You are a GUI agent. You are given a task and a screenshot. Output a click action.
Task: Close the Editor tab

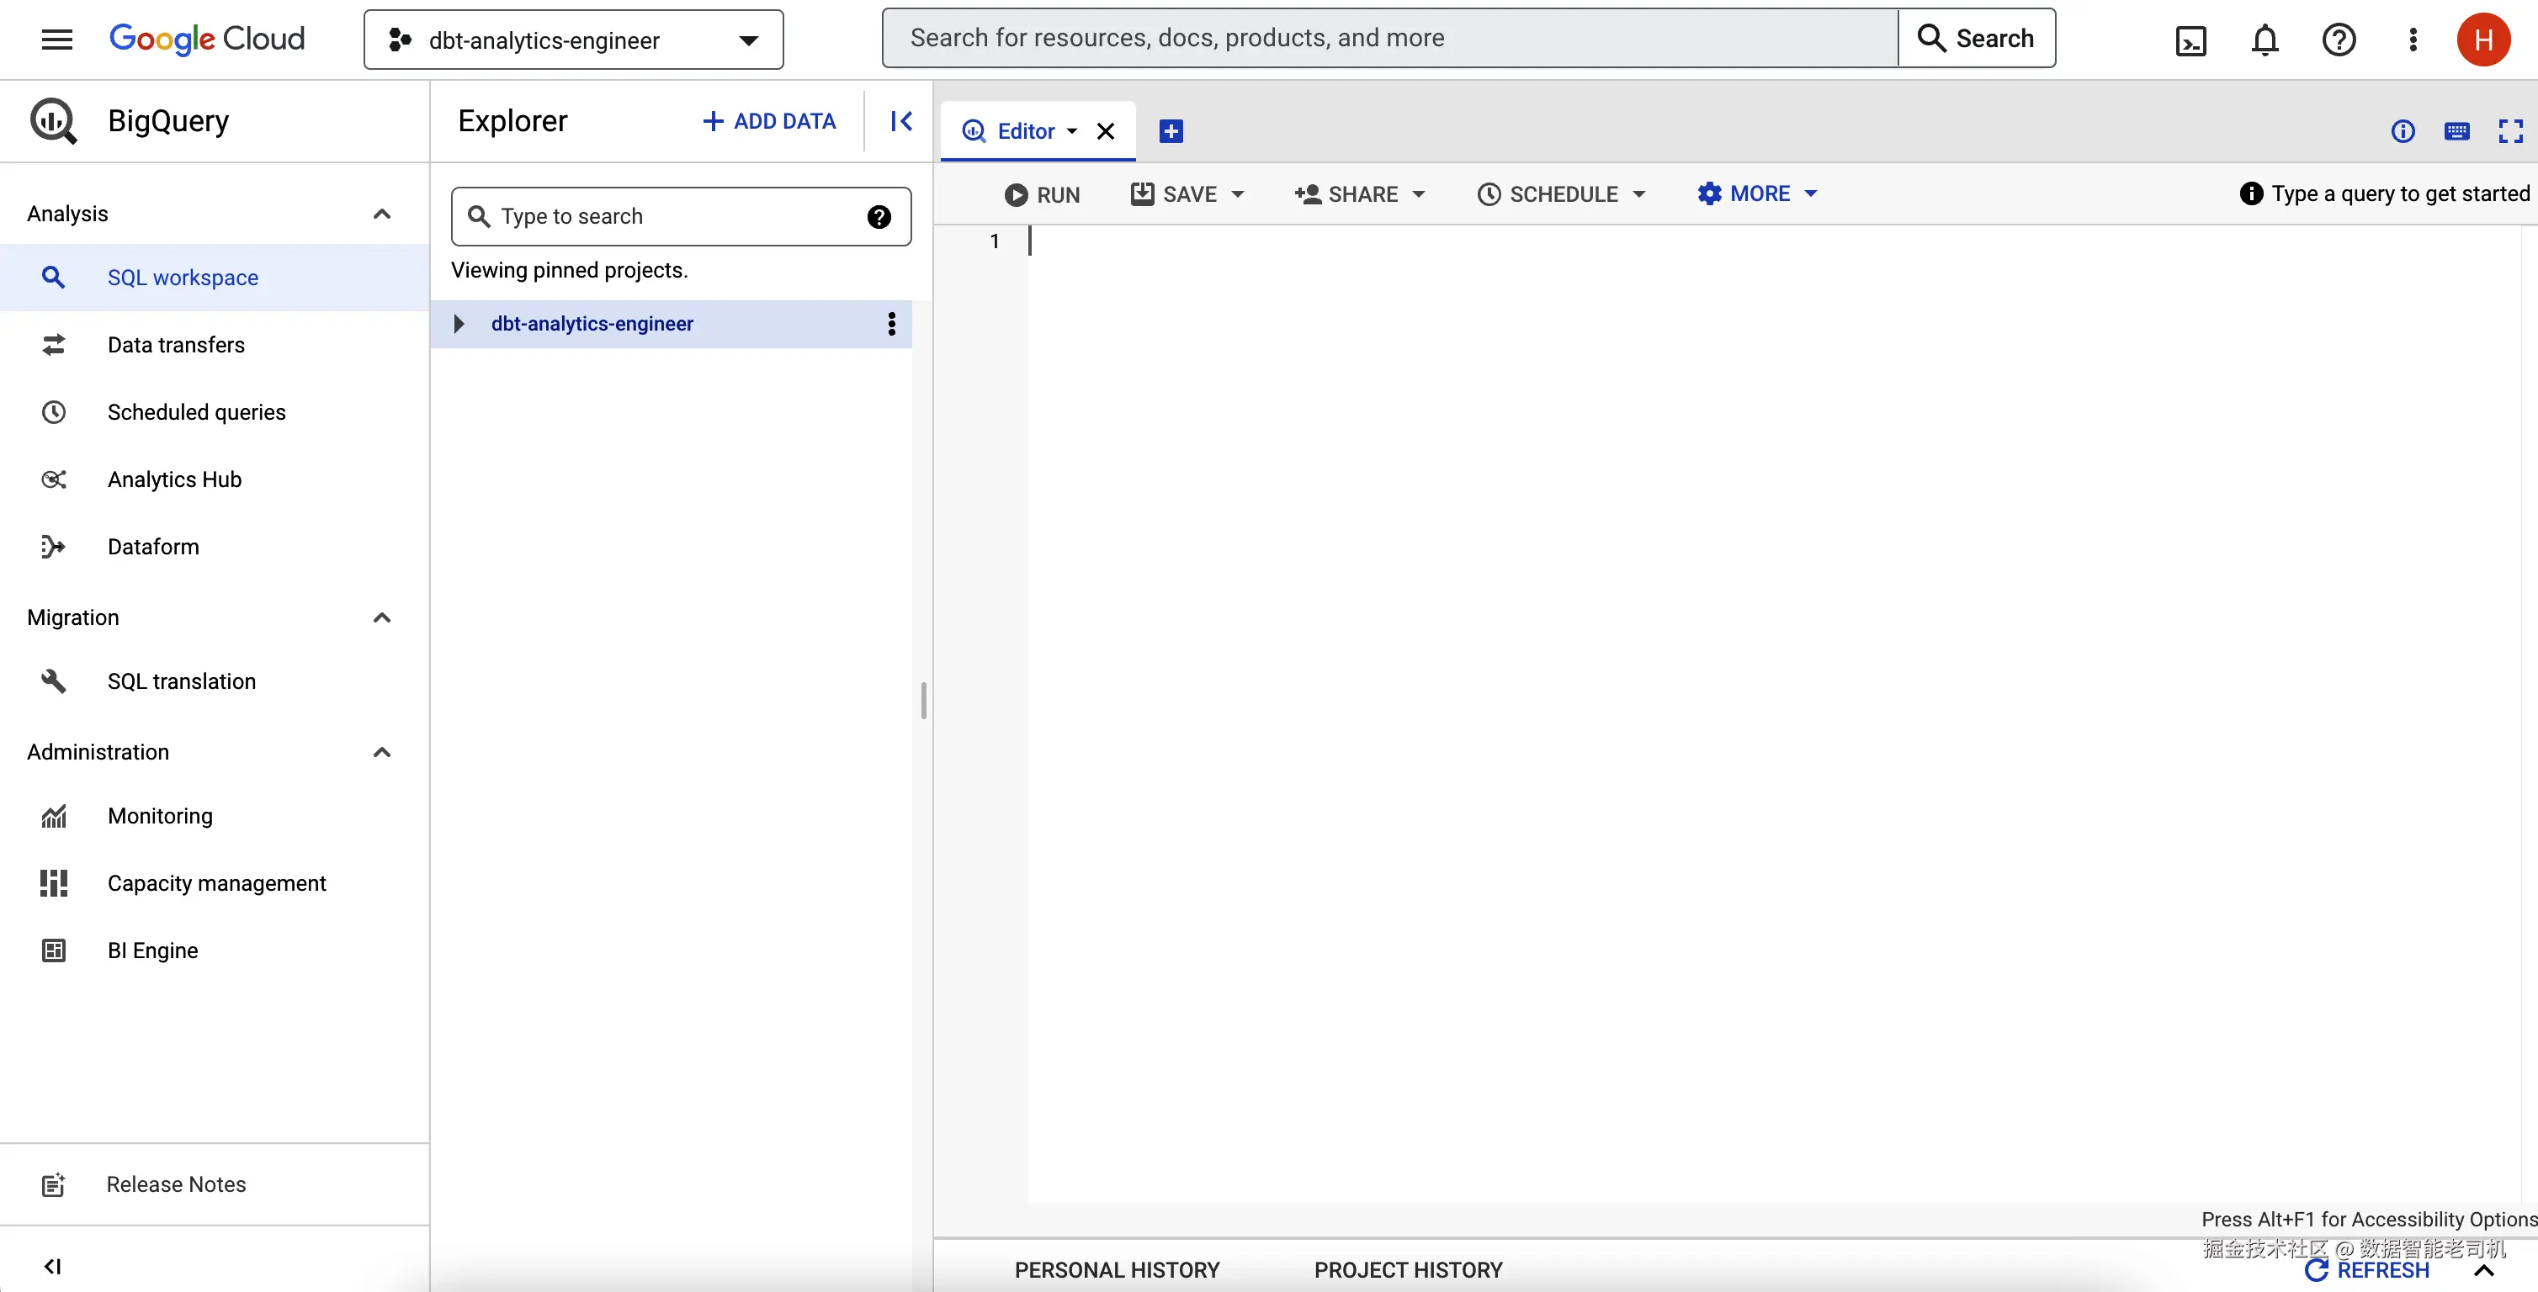point(1106,131)
